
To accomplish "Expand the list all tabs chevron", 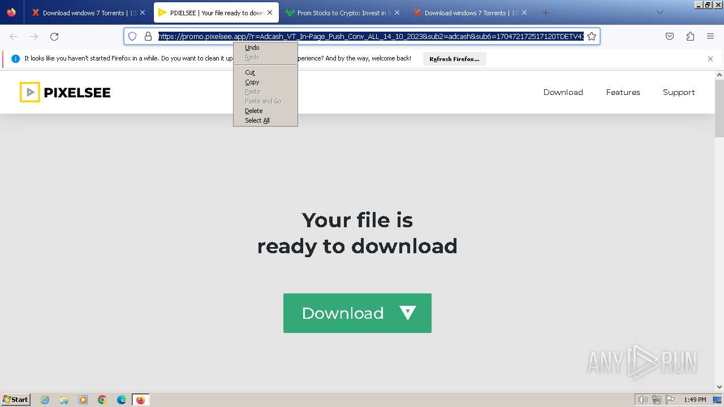I will click(x=660, y=12).
